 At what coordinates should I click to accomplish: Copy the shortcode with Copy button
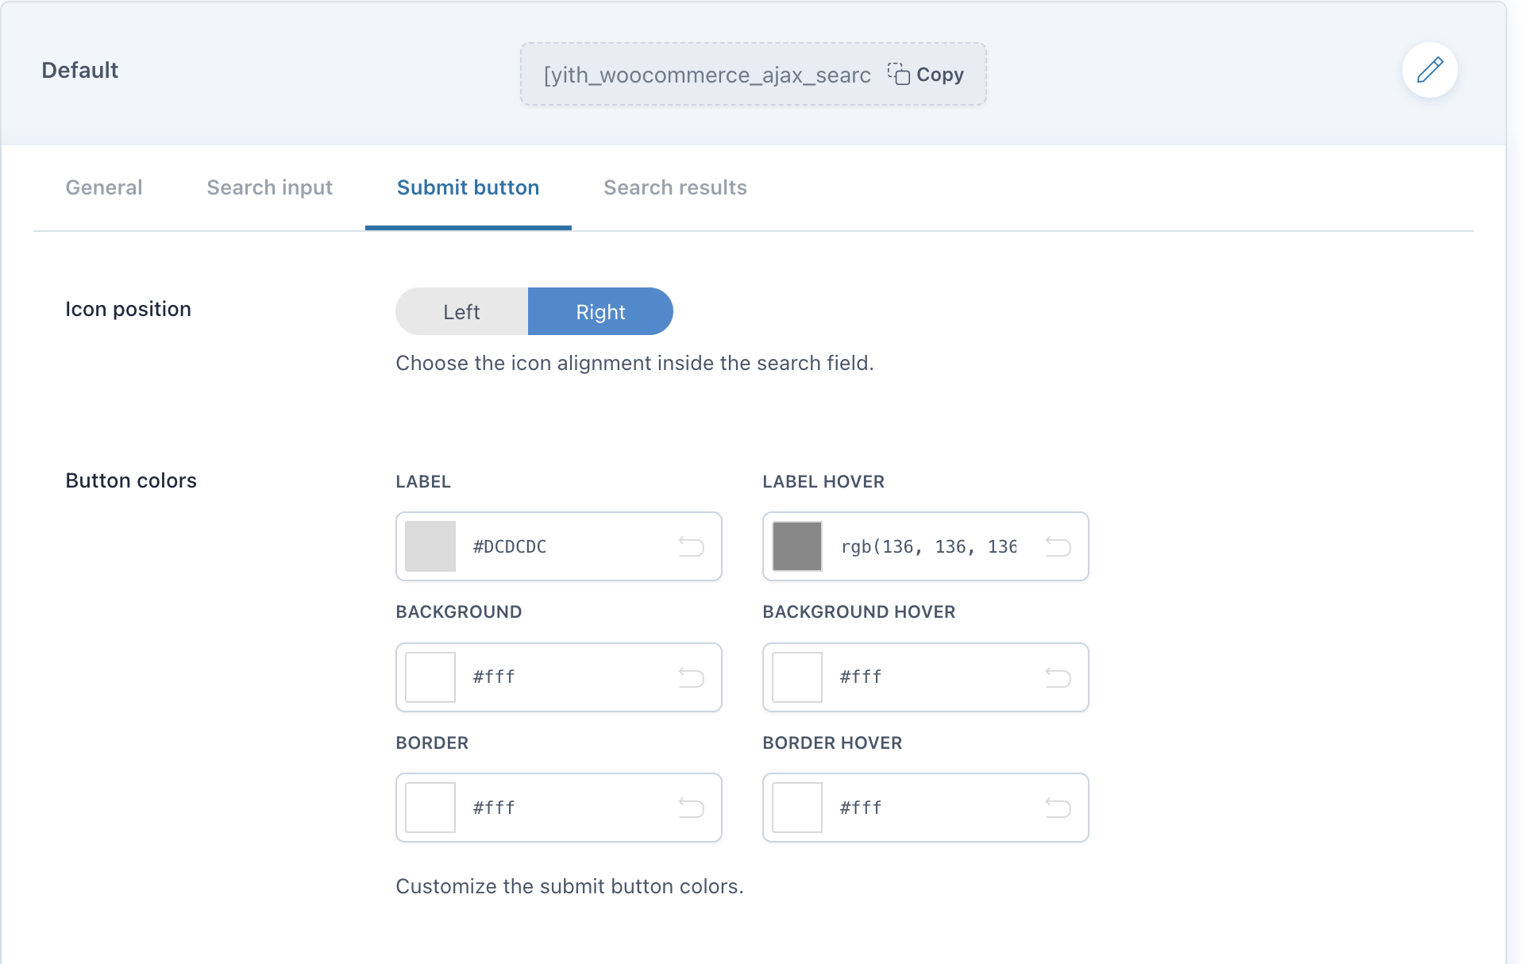click(926, 75)
